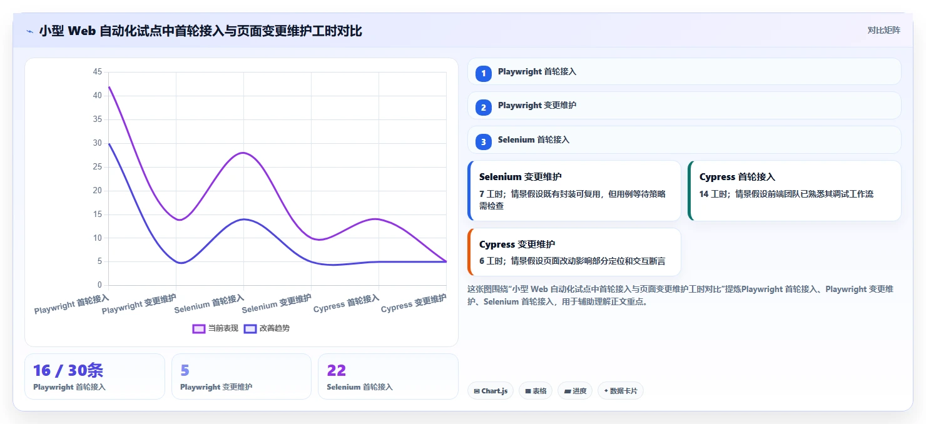Image resolution: width=926 pixels, height=424 pixels.
Task: Open the Selenium 首轮接入 list row
Action: click(684, 140)
